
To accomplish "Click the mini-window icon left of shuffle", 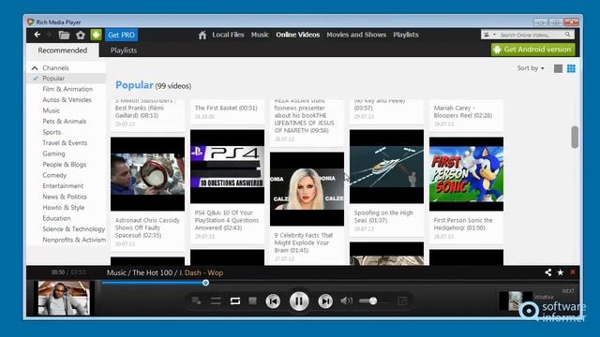I will [x=197, y=301].
